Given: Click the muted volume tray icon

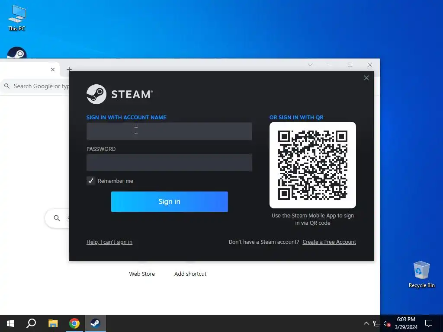Looking at the screenshot, I should (387, 323).
